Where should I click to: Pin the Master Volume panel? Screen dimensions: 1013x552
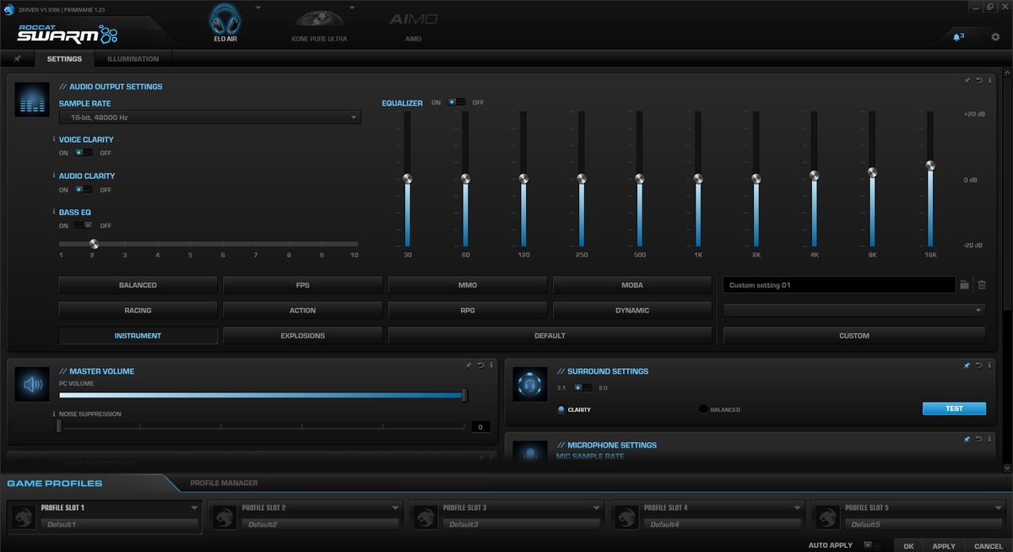(469, 365)
